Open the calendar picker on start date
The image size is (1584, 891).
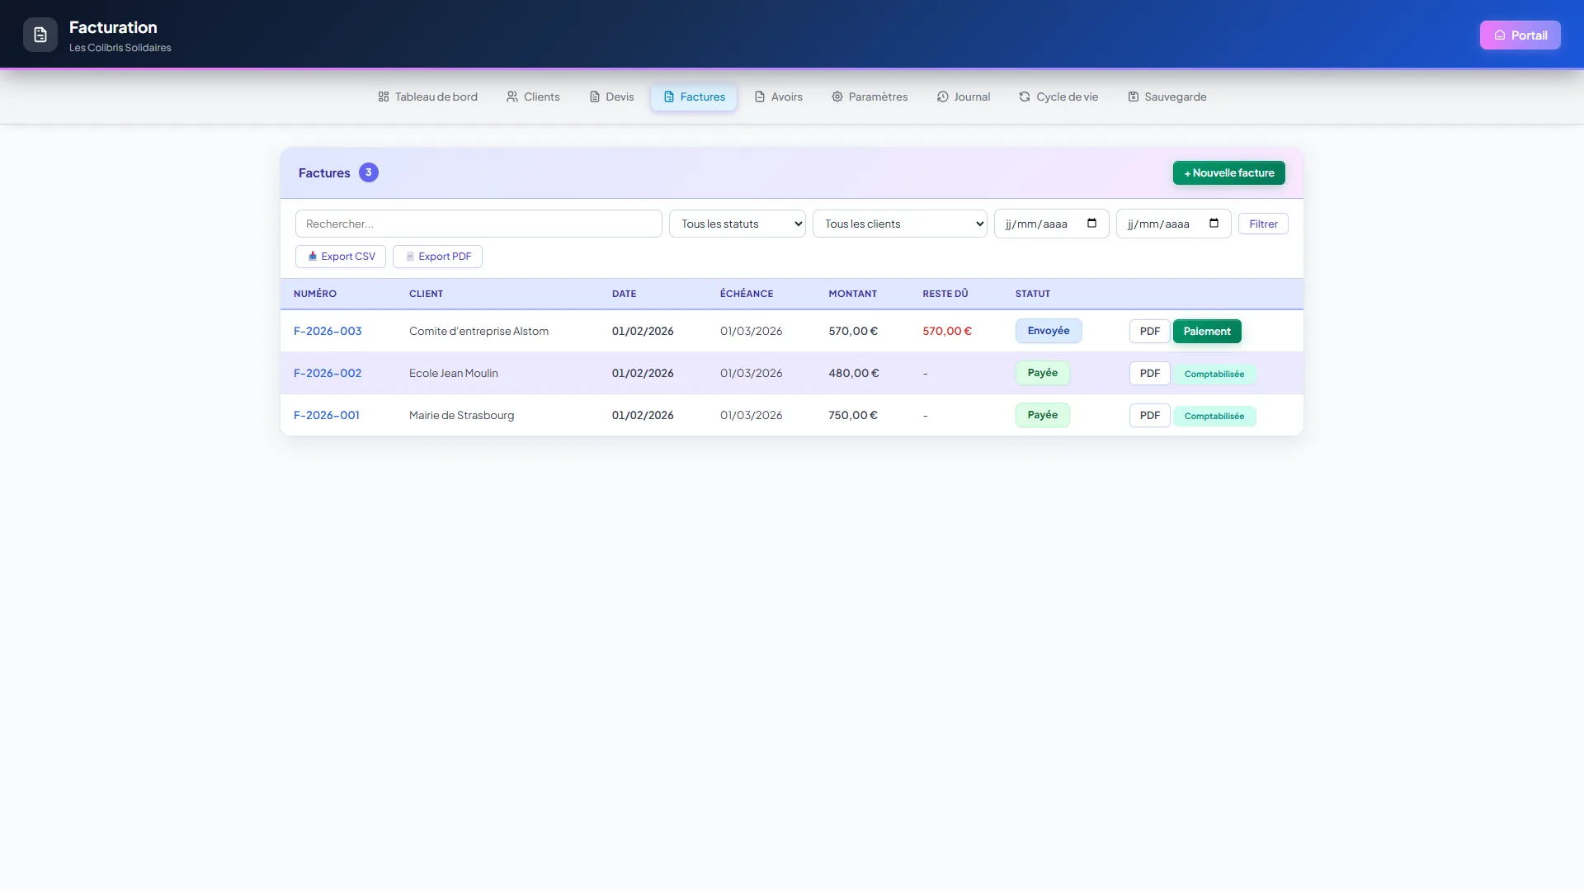[1091, 224]
